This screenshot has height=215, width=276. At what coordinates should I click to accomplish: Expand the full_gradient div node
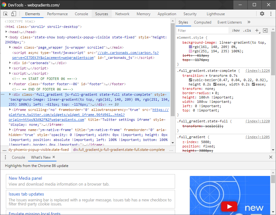10,94
